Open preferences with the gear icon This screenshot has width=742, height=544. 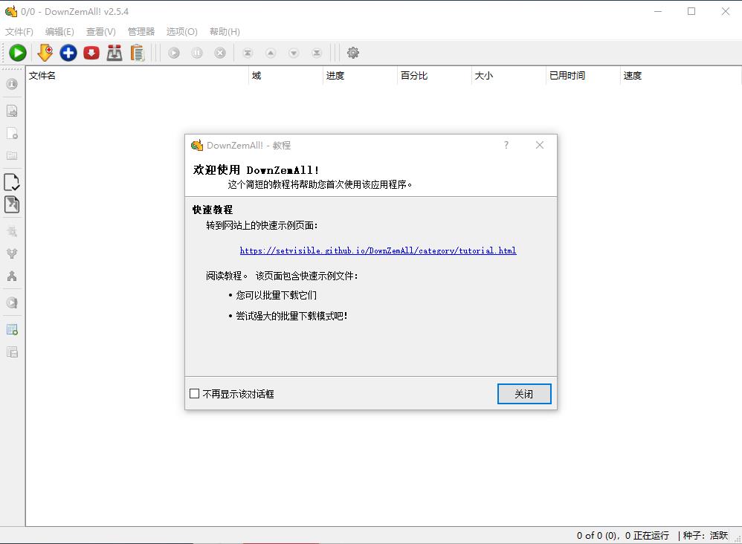(x=353, y=53)
